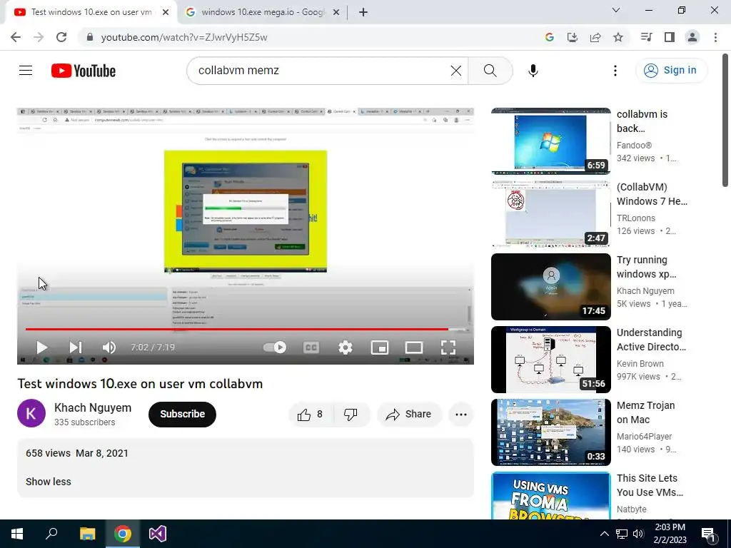Open 'Memz Trojan on Mac' thumbnail
This screenshot has height=548, width=731.
[x=550, y=432]
